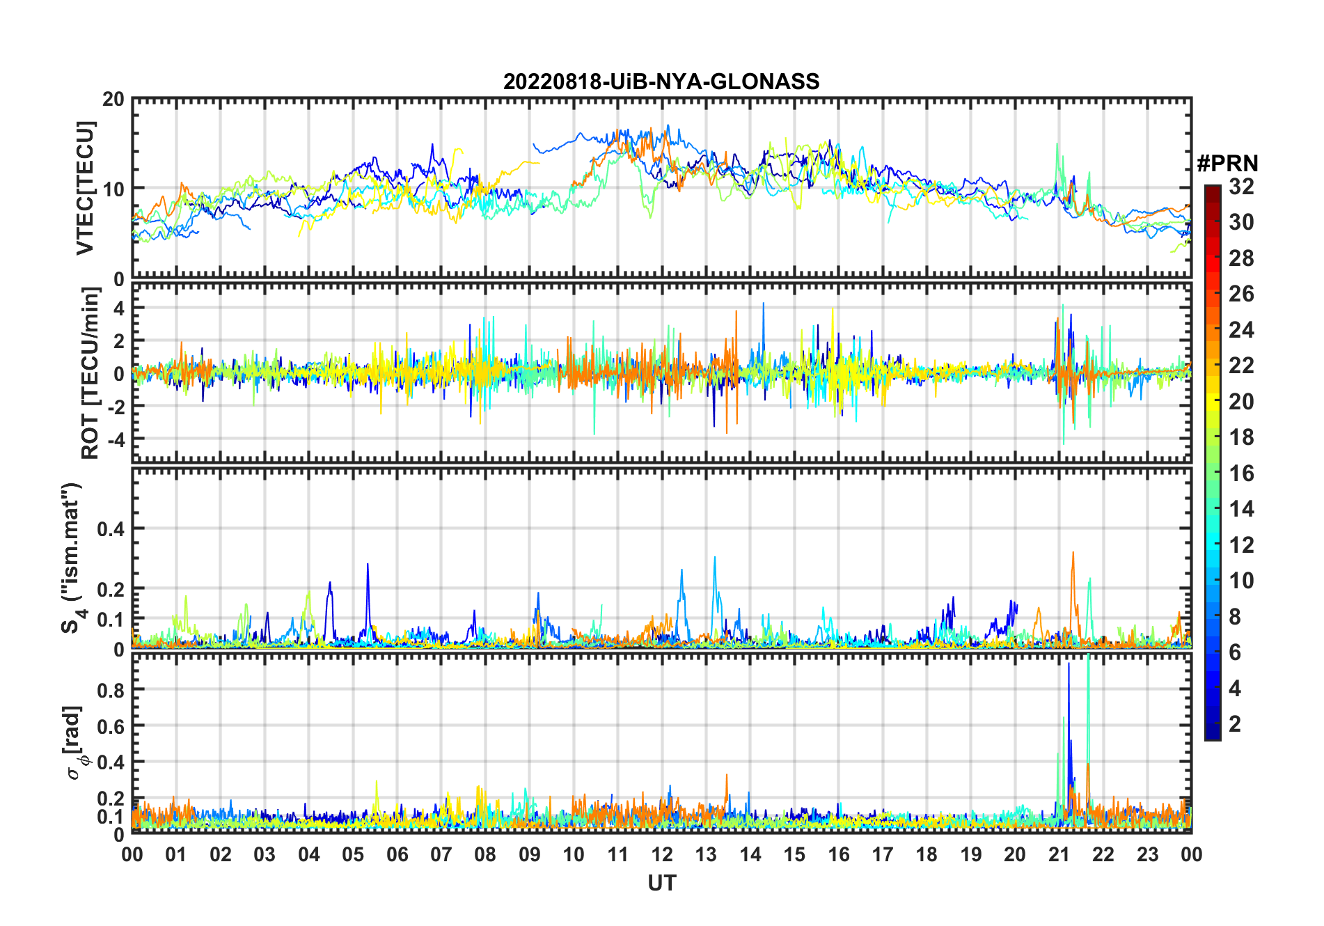The height and width of the screenshot is (926, 1324).
Task: Click the 15 hour tick on UT axis
Action: (x=794, y=854)
